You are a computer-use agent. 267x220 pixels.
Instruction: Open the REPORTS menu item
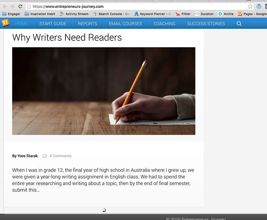coord(87,24)
